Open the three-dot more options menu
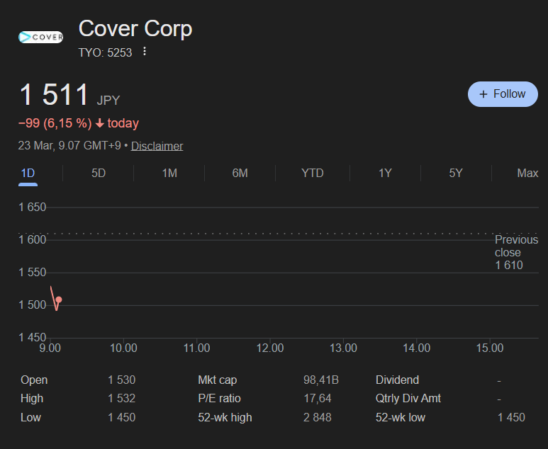Screen dimensions: 548x449 pyautogui.click(x=145, y=52)
